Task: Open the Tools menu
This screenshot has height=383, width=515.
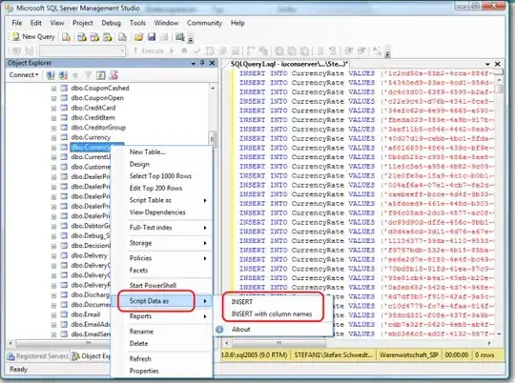Action: click(137, 23)
